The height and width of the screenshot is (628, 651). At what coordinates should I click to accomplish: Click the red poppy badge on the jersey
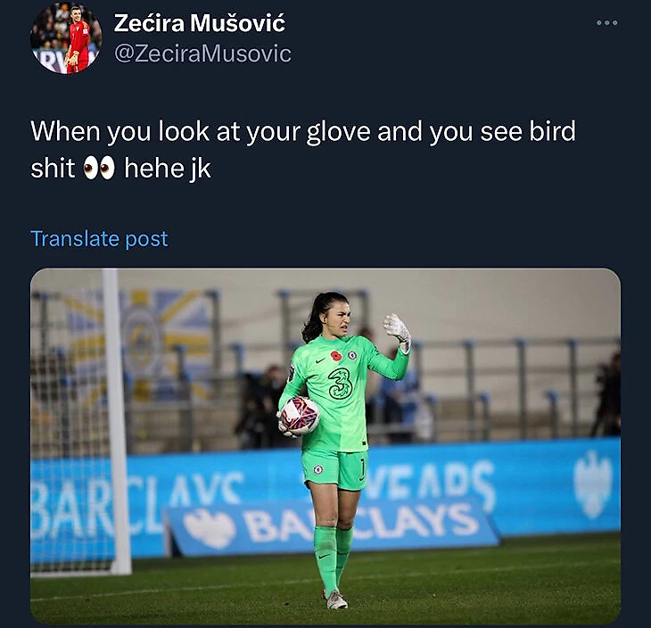pos(336,356)
